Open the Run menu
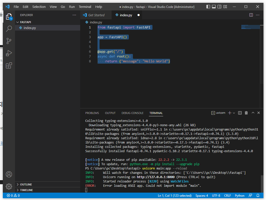 [x=72, y=7]
